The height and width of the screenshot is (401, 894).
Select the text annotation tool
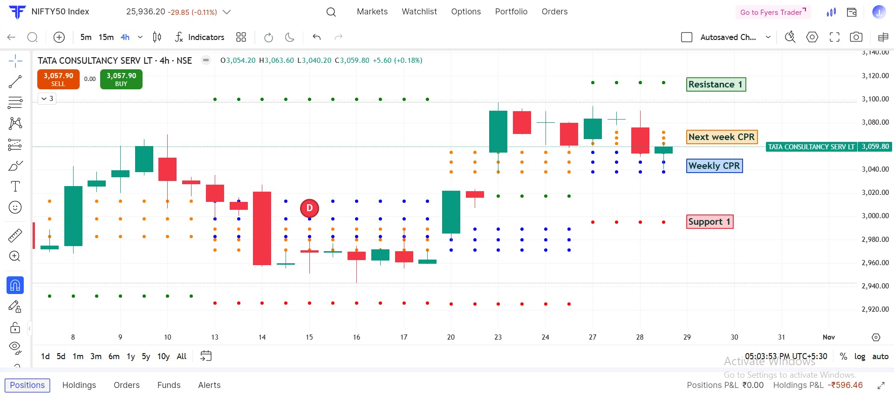click(x=15, y=187)
